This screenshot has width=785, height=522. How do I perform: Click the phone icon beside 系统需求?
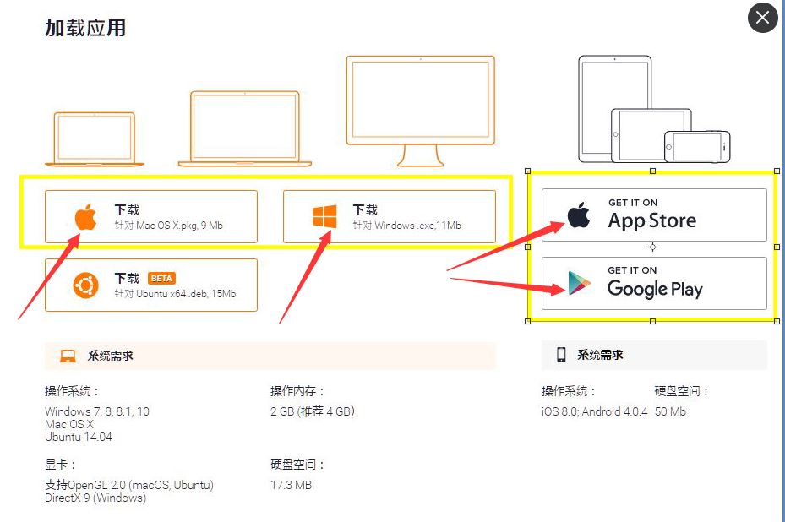pos(561,355)
